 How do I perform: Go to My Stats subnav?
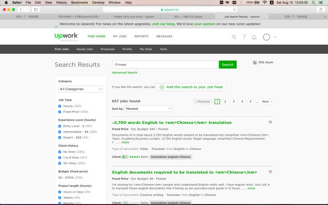[146, 49]
